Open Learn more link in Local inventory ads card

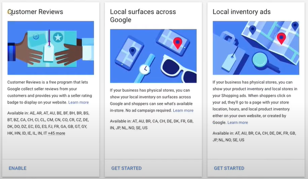click(x=238, y=122)
